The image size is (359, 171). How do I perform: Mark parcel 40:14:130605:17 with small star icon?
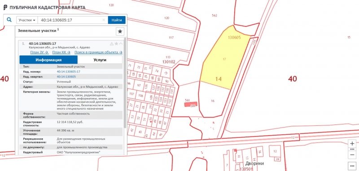[116, 43]
